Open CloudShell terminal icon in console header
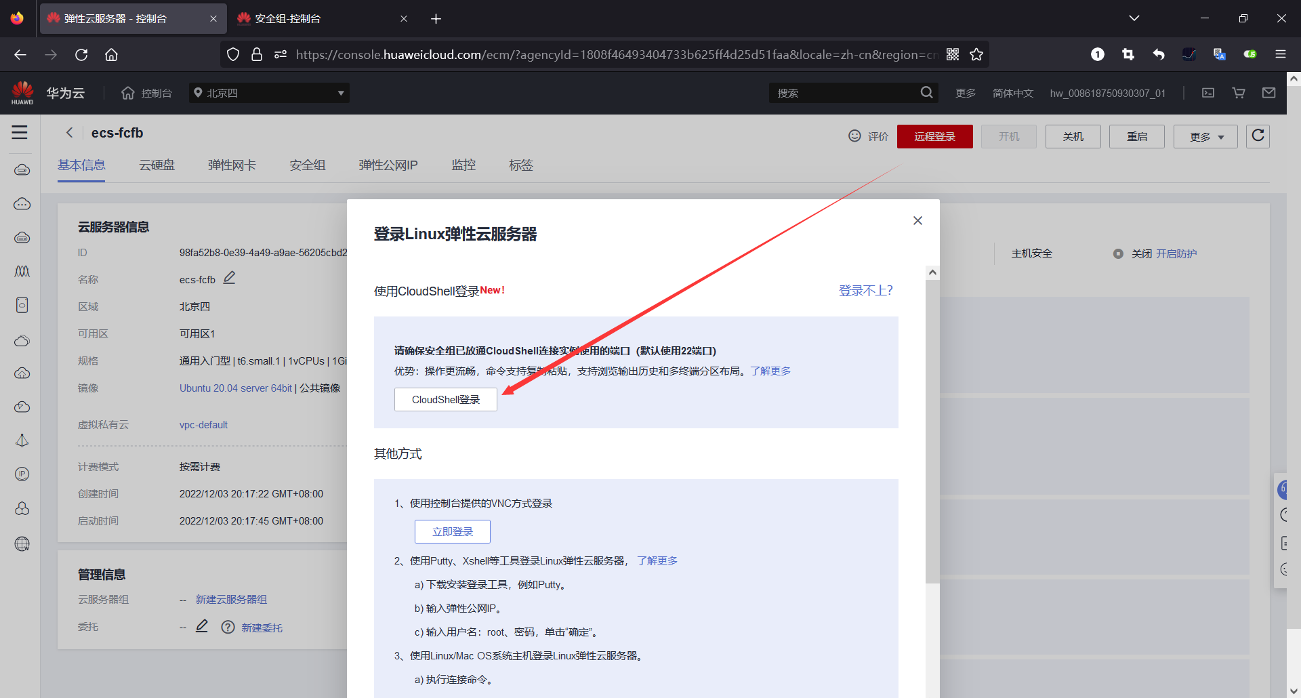 click(x=1208, y=93)
